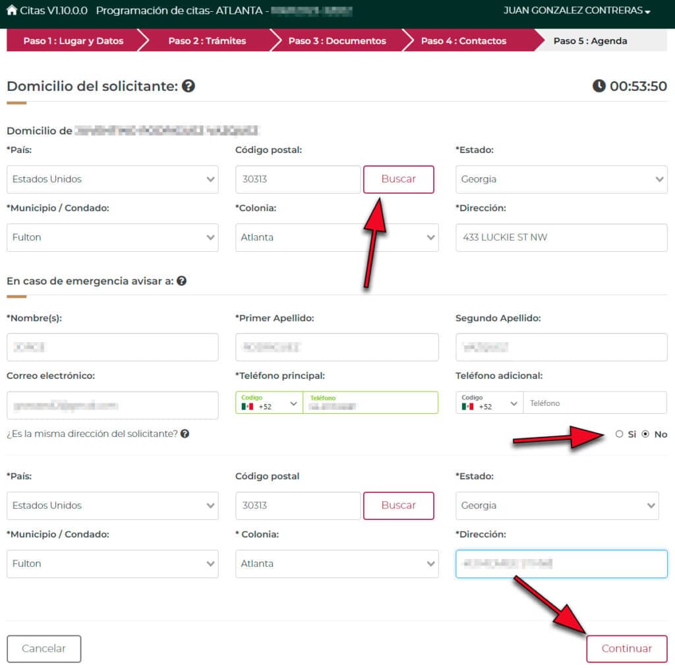
Task: Click help icon beside Domicilio del solicitante
Action: pos(189,86)
